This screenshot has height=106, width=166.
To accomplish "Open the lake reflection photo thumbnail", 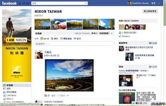I will (74, 24).
